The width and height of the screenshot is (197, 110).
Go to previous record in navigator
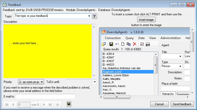[13, 105]
